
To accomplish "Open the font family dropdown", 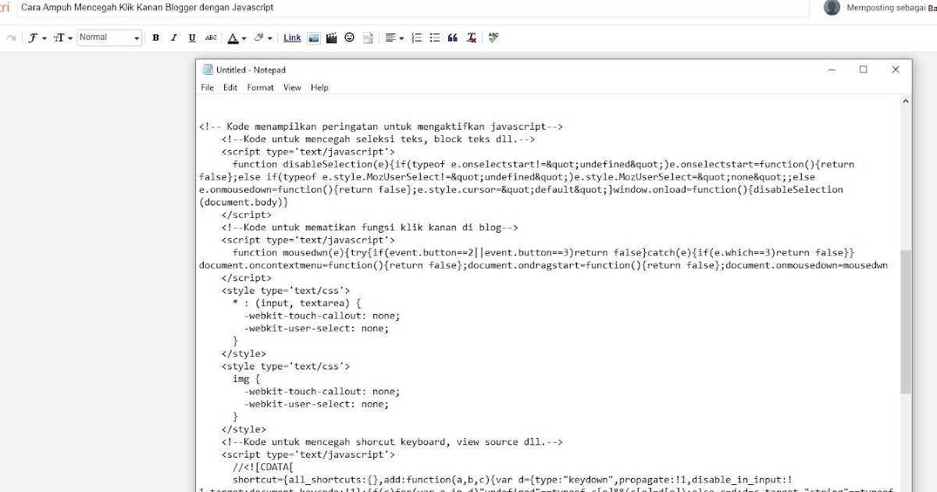I will pos(37,37).
